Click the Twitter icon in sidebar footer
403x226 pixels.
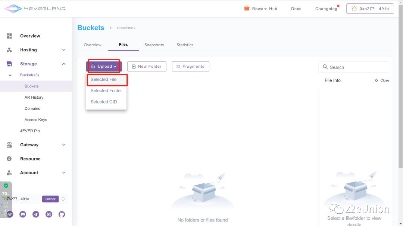(10, 214)
